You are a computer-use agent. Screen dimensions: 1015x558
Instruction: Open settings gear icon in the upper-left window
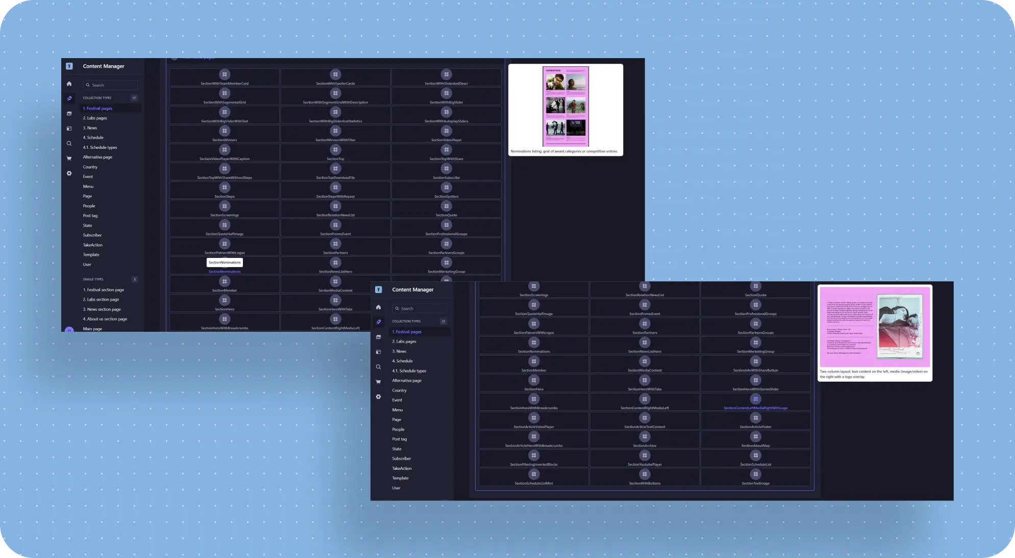point(69,173)
